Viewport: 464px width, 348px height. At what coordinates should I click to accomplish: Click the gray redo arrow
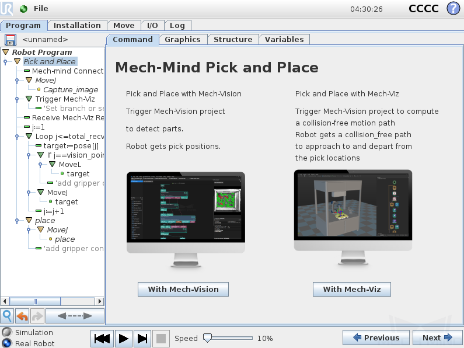(37, 316)
